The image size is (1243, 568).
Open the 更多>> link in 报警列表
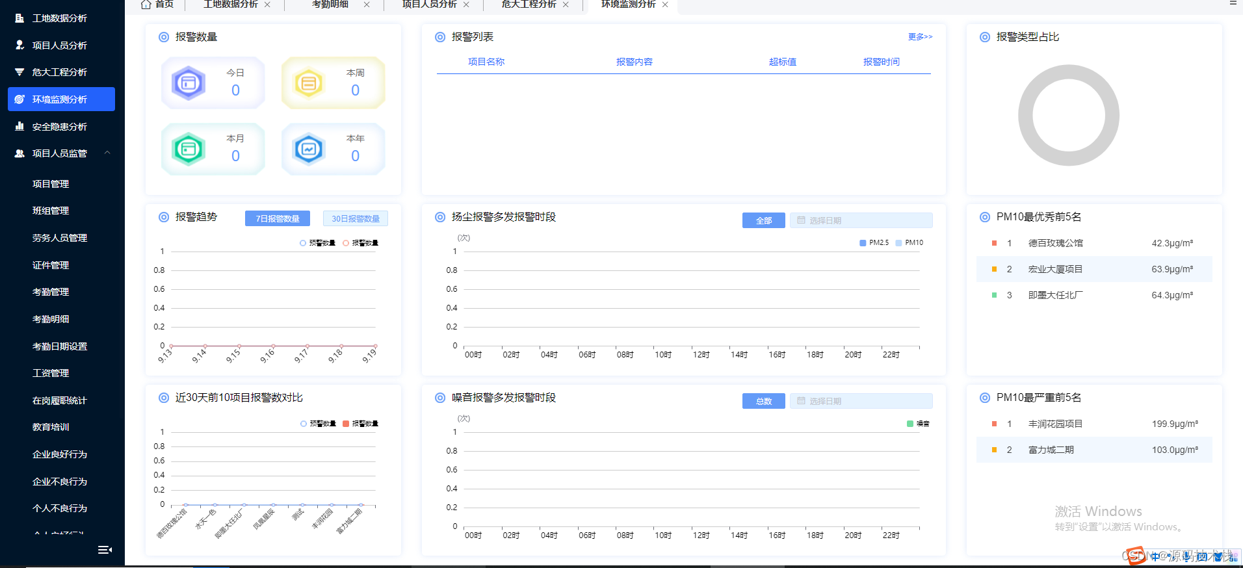[x=921, y=37]
